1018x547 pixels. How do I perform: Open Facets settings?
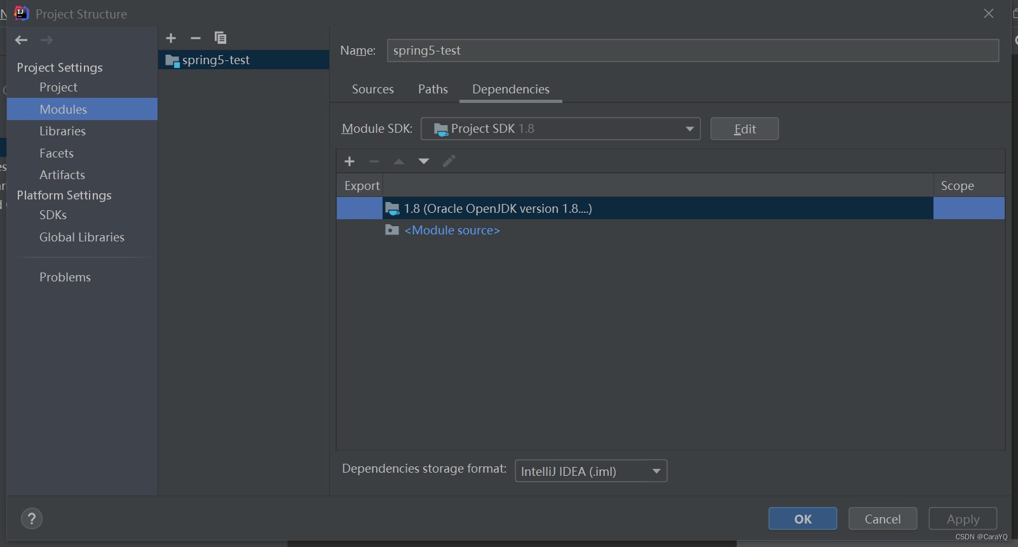(57, 153)
